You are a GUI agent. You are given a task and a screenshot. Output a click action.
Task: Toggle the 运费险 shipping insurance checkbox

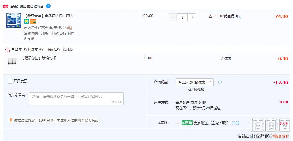[178, 123]
